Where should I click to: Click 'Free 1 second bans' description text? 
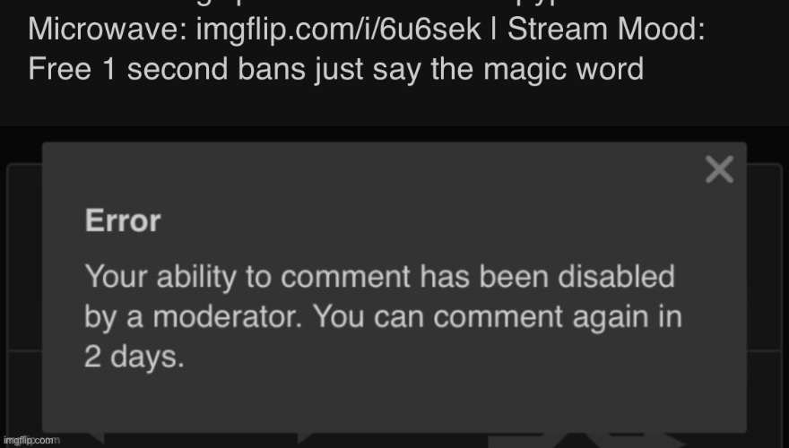(x=167, y=69)
